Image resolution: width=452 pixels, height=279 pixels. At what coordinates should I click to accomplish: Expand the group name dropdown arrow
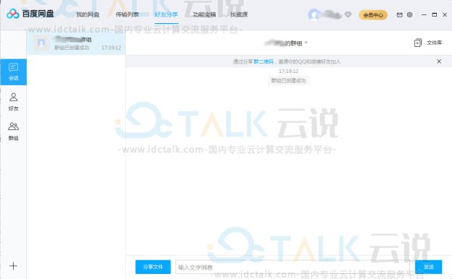[x=306, y=43]
